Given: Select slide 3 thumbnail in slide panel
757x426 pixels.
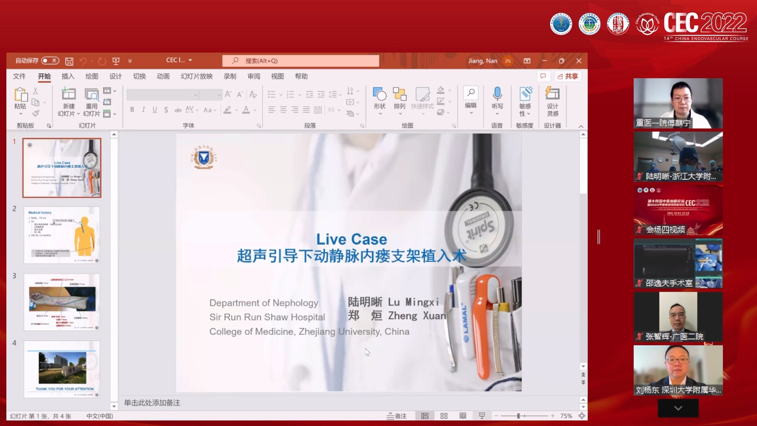Looking at the screenshot, I should (62, 302).
